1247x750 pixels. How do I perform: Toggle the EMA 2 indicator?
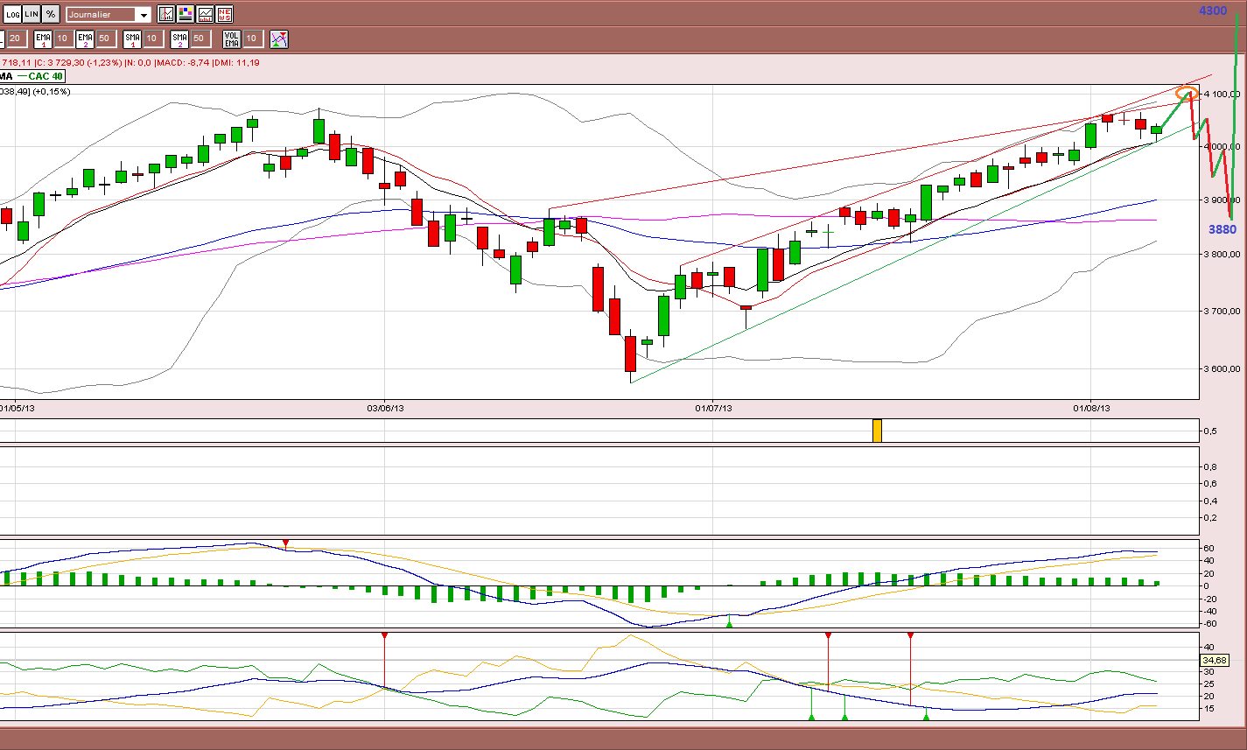(85, 39)
